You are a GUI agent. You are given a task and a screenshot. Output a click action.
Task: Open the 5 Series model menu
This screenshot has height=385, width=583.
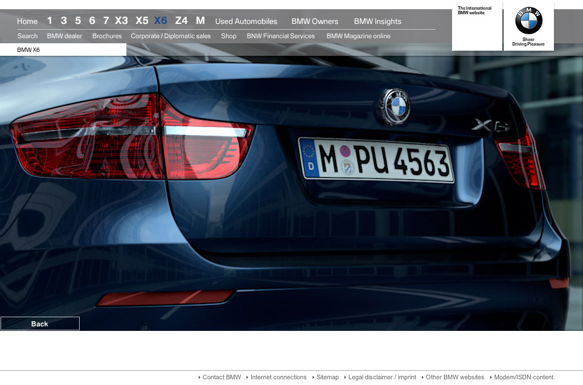coord(77,21)
